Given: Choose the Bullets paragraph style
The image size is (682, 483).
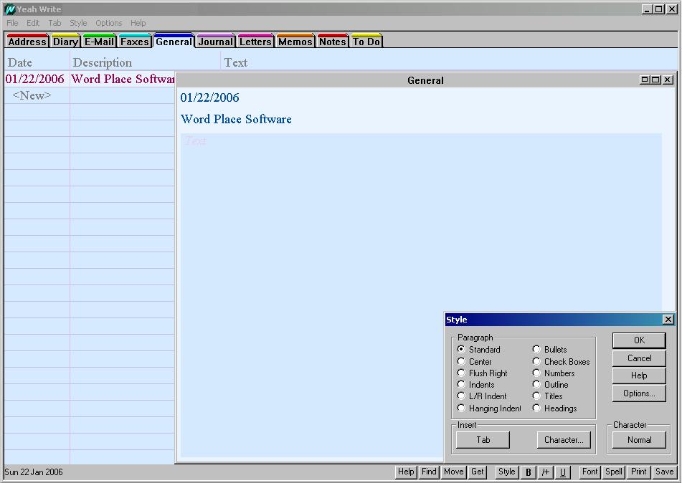Looking at the screenshot, I should [x=536, y=349].
